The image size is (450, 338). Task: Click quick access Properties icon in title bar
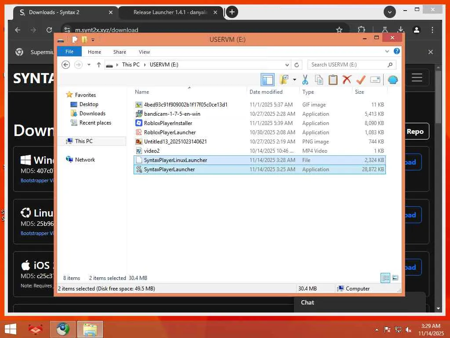tap(75, 39)
